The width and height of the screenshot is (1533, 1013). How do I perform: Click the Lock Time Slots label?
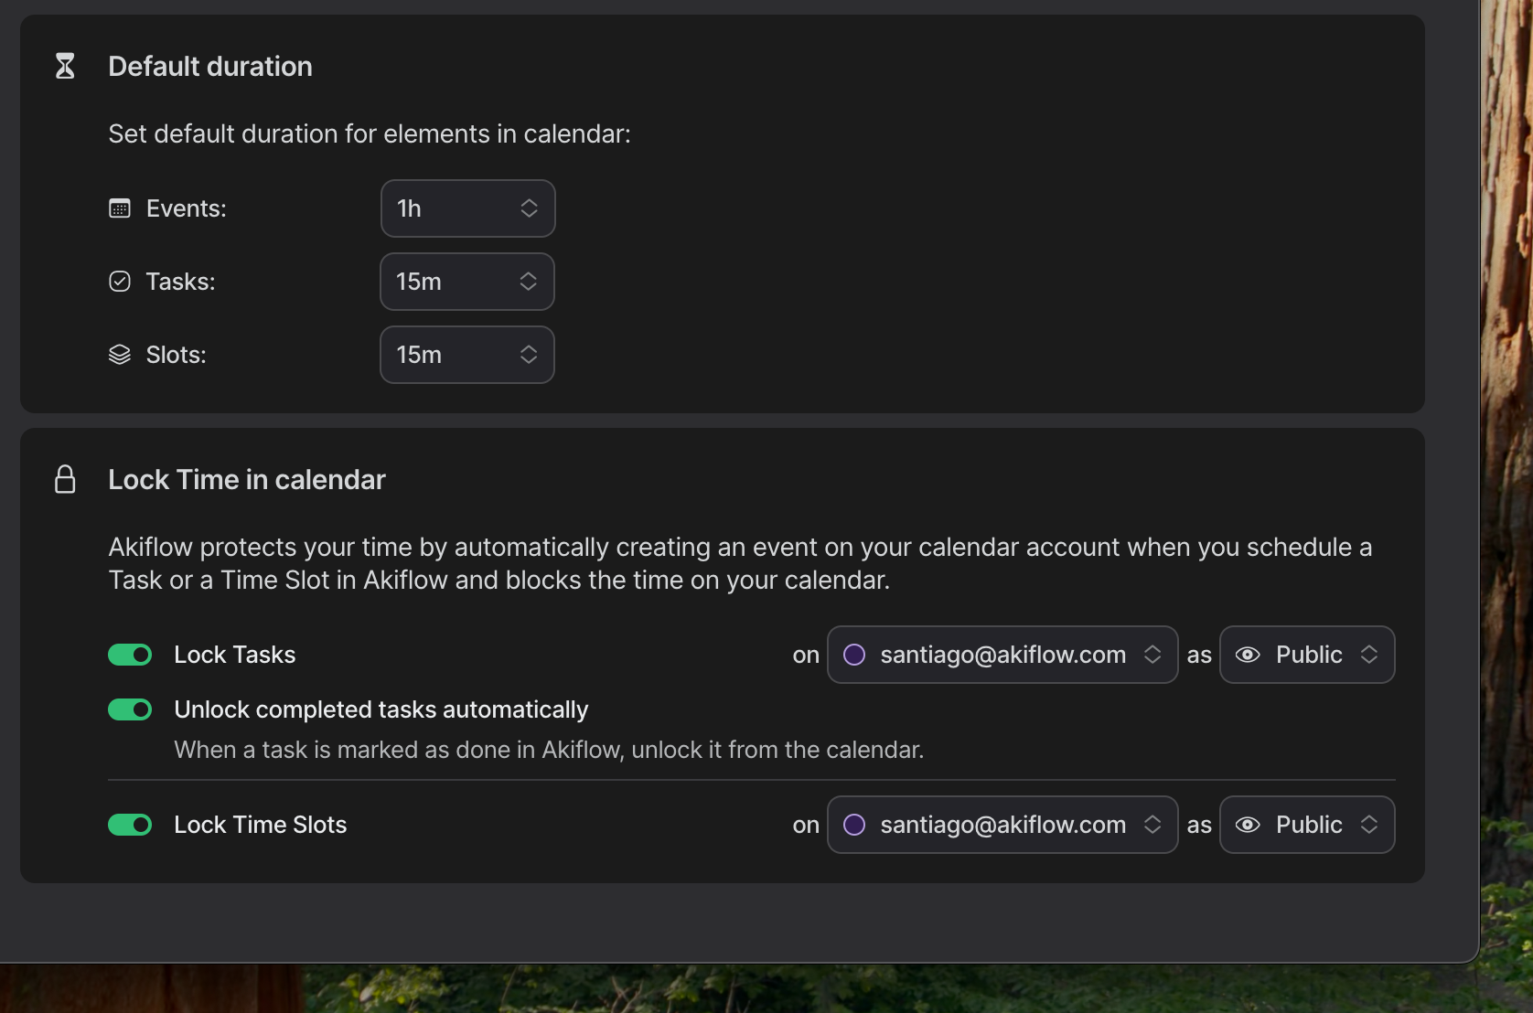pyautogui.click(x=261, y=825)
